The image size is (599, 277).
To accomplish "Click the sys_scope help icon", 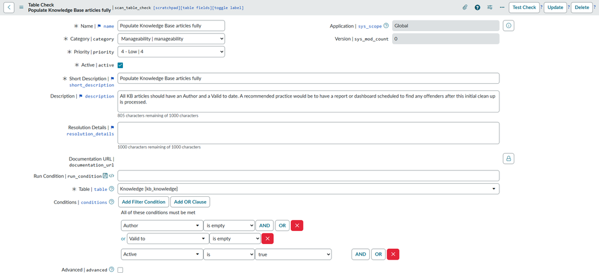I will click(386, 26).
